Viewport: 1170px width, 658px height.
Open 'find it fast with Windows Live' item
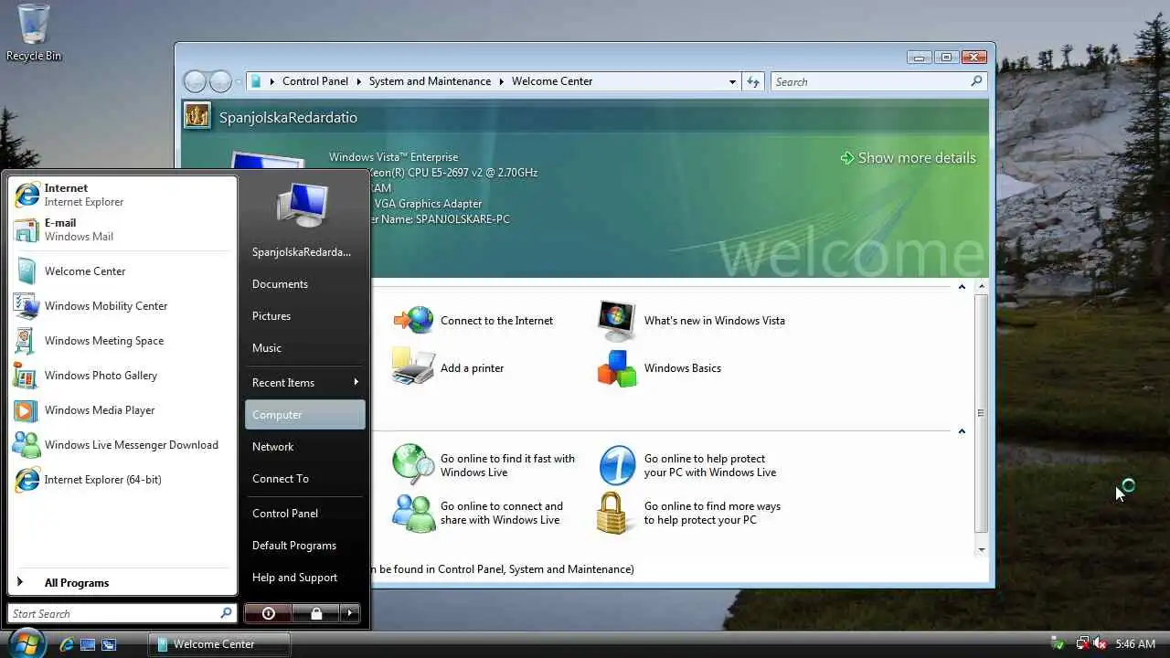484,465
